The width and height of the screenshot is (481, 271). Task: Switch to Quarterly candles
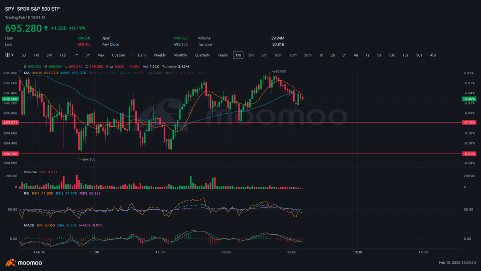(202, 55)
